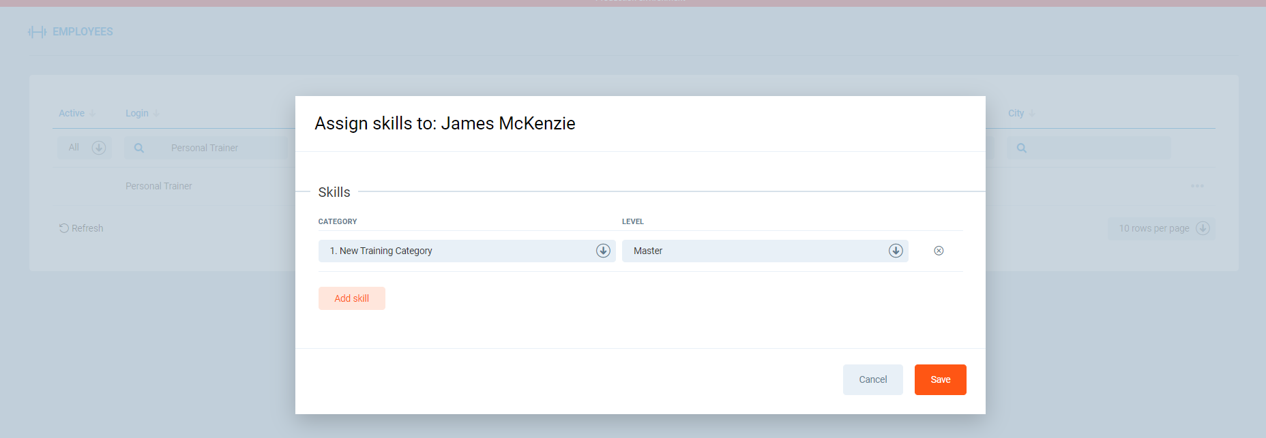Open the three-dots row actions menu

click(x=1197, y=186)
